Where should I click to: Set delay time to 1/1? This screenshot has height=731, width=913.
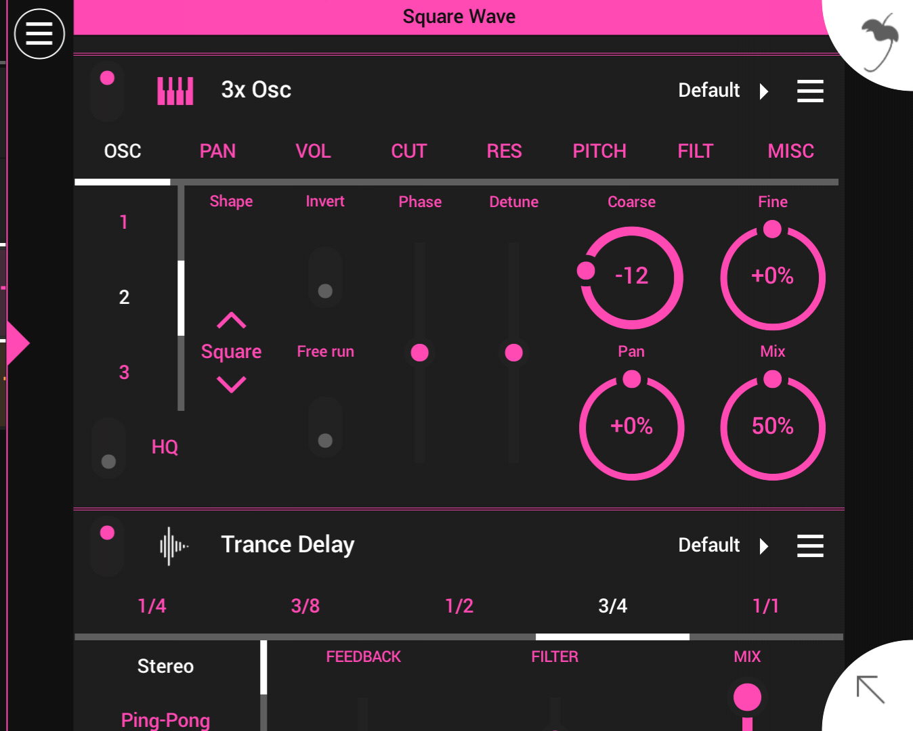(x=766, y=606)
